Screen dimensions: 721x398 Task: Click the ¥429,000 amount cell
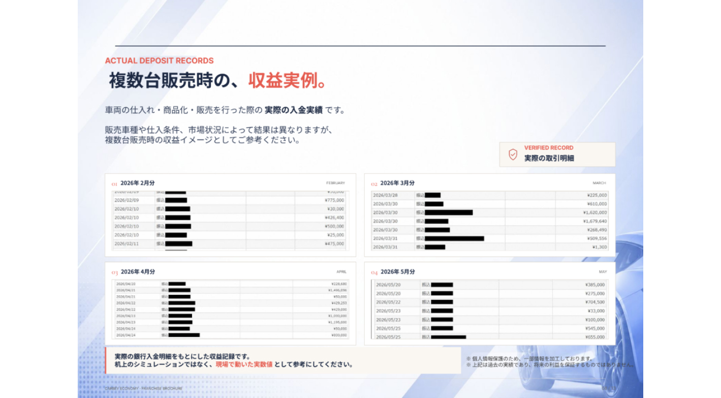pyautogui.click(x=339, y=310)
